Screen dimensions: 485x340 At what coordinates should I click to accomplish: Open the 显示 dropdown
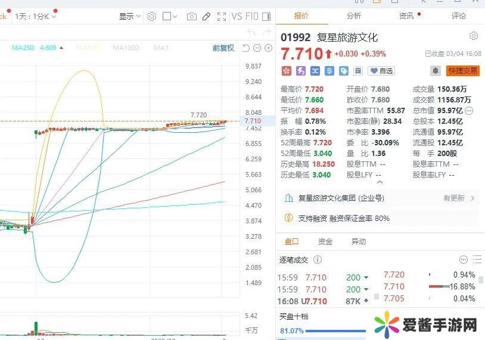[x=130, y=17]
